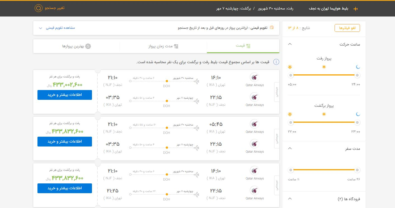This screenshot has width=395, height=208.
Task: Click the gear icon on best flights tab
Action: pos(88,46)
